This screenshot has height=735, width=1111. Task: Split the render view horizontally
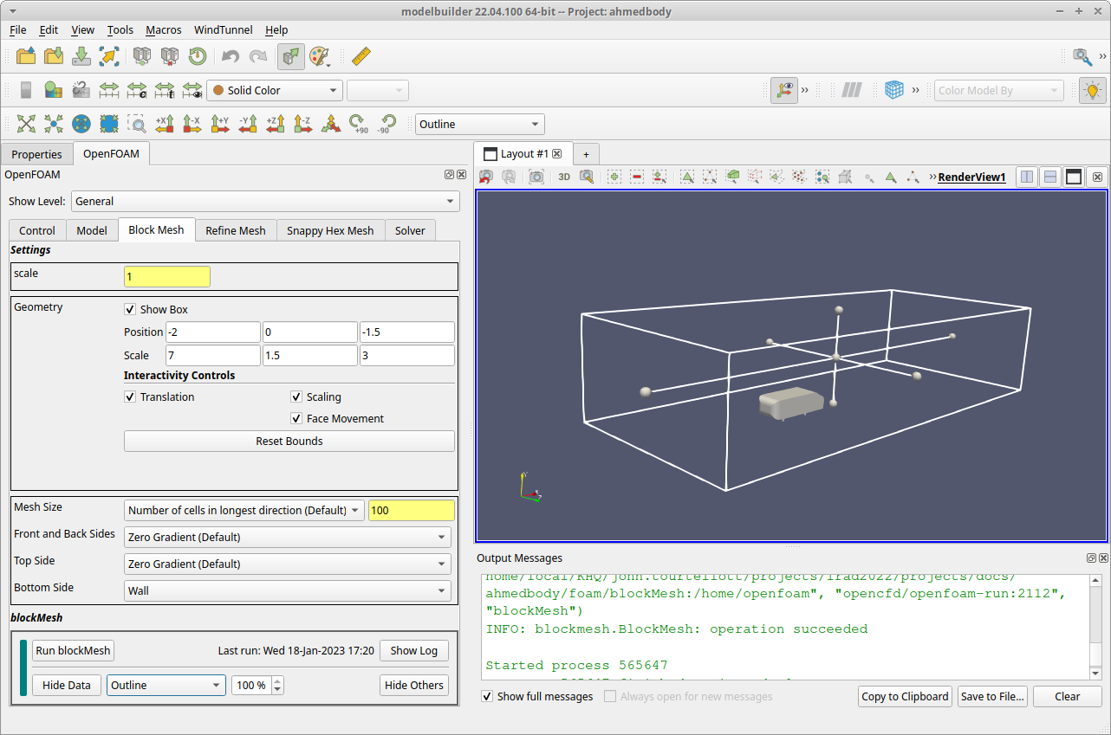(x=1027, y=177)
